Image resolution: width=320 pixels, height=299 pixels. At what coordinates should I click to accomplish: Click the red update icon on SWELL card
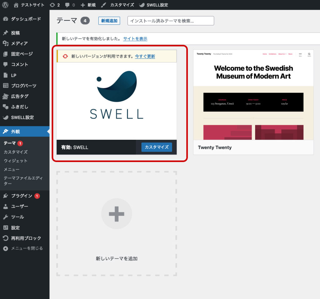(x=65, y=56)
